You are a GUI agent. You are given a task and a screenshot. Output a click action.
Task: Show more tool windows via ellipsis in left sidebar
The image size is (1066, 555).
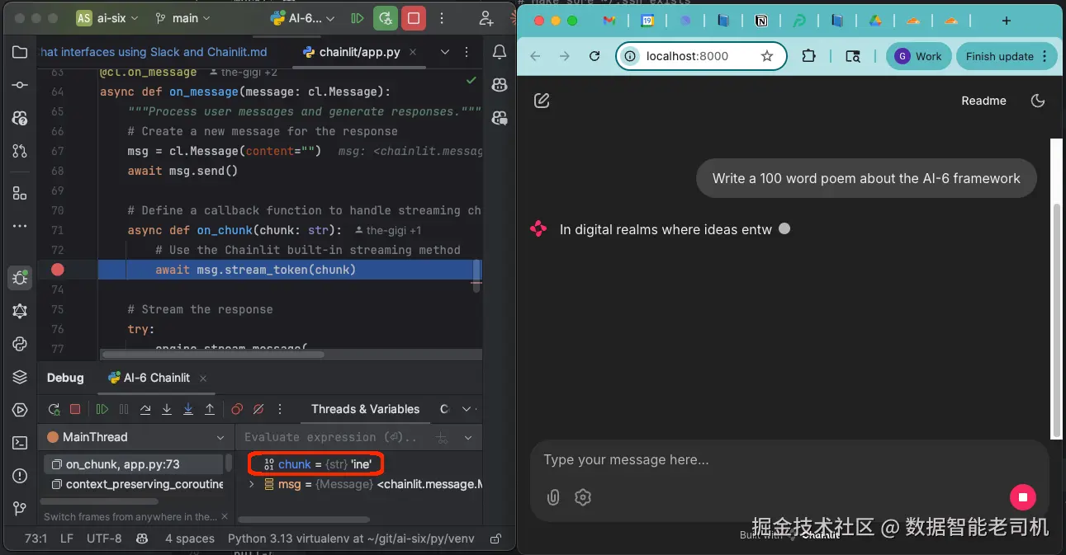coord(20,225)
